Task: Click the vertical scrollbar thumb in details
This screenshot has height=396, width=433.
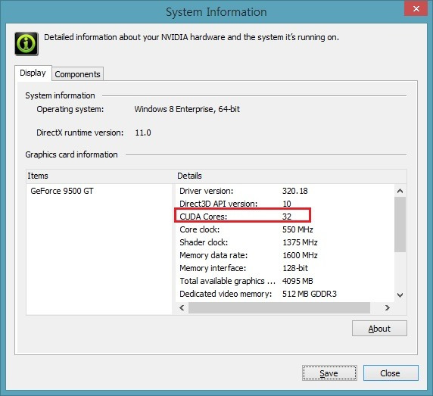Action: pos(400,224)
